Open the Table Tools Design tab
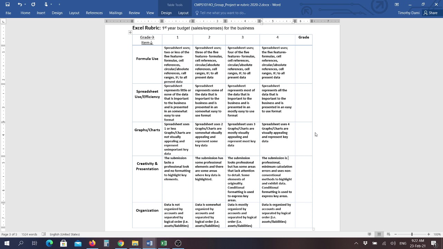The width and height of the screenshot is (443, 249). point(166,13)
